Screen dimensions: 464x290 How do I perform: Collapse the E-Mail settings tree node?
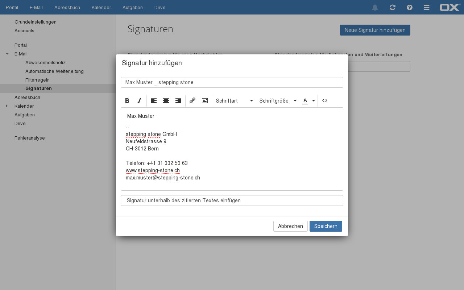[x=7, y=54]
